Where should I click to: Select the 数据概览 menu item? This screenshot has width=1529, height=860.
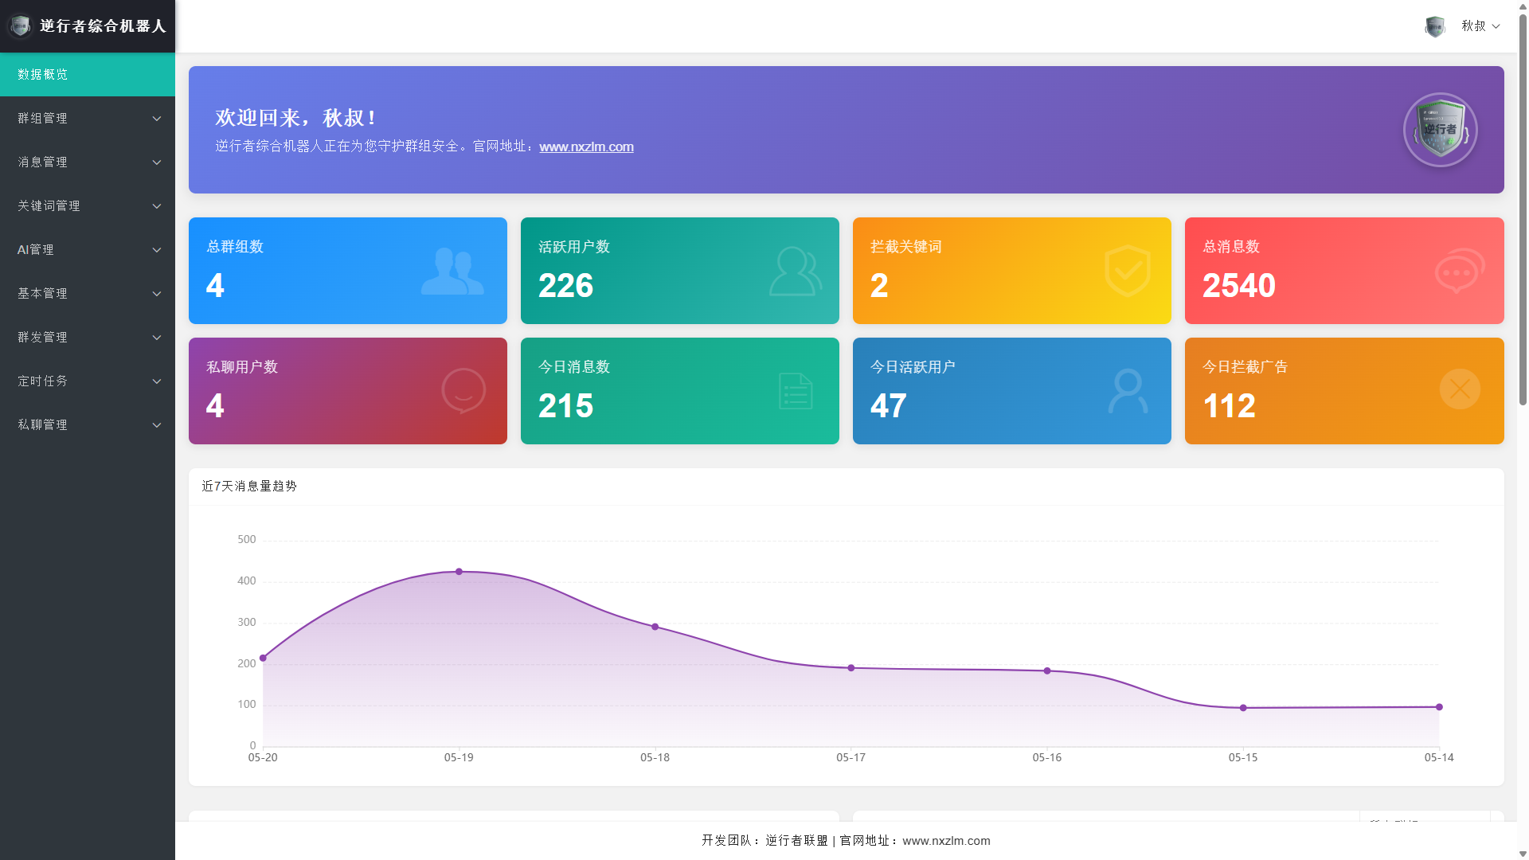point(88,74)
